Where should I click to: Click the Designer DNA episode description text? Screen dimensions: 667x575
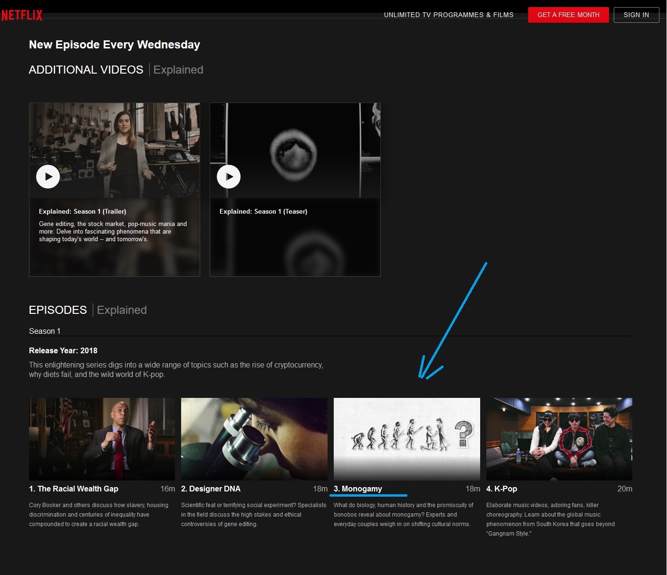tap(254, 515)
